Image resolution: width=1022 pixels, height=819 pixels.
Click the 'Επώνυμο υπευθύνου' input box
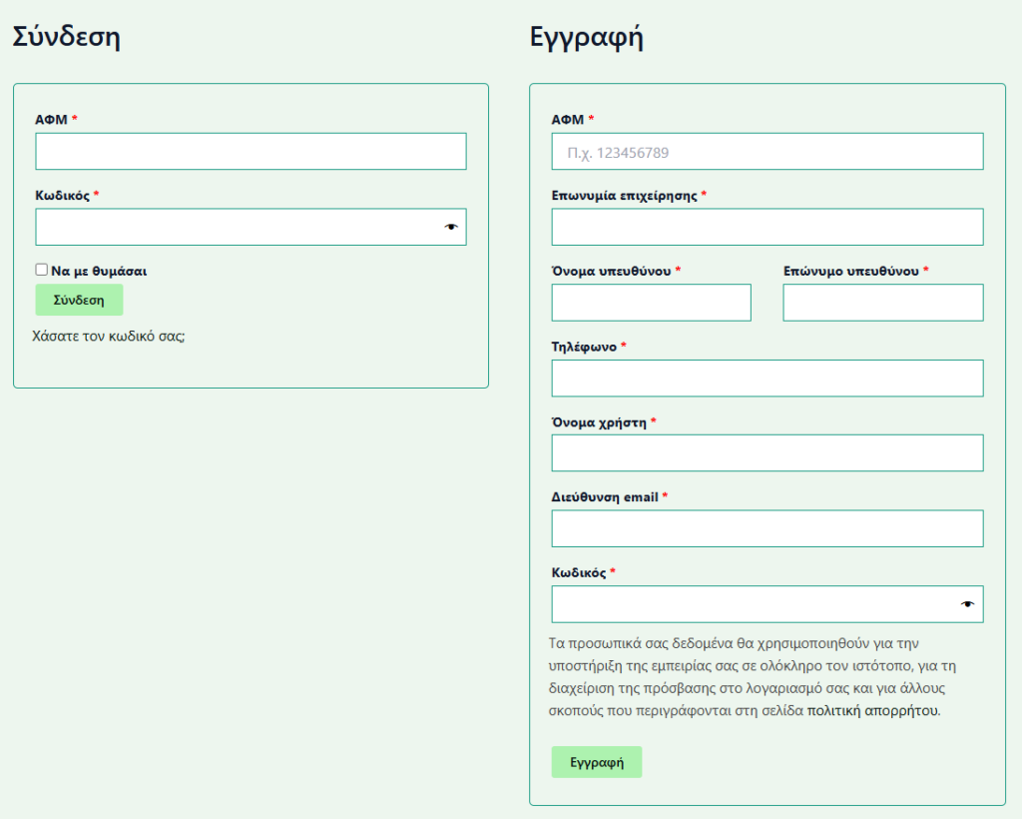pos(882,303)
